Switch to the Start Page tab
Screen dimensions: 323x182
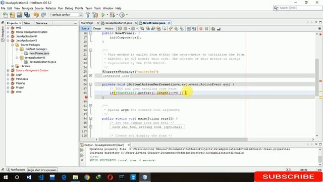click(87, 23)
